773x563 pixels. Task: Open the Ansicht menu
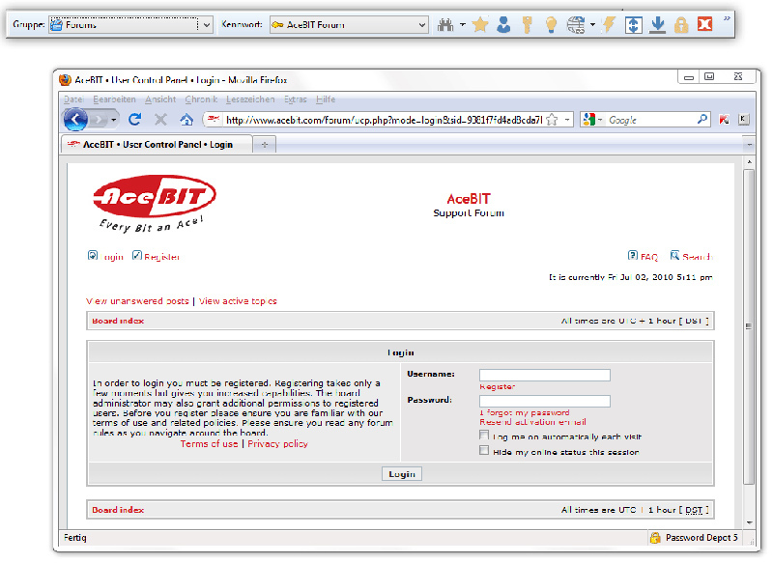coord(160,99)
